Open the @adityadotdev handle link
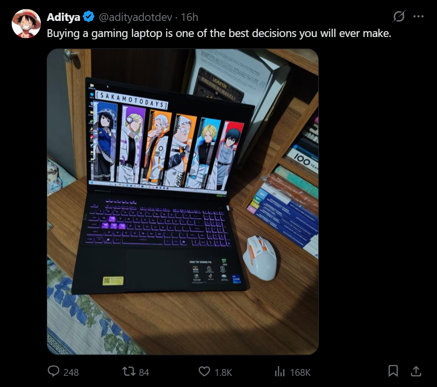Image resolution: width=437 pixels, height=387 pixels. pos(135,18)
